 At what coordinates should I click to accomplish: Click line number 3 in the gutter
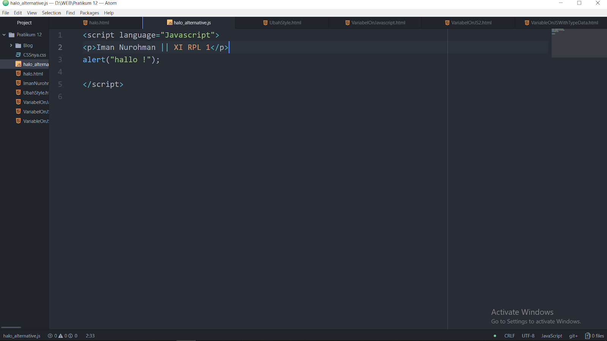[x=60, y=59]
